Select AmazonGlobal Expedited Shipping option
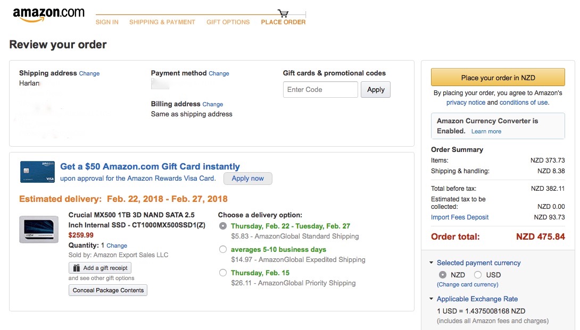The width and height of the screenshot is (580, 330). click(222, 249)
